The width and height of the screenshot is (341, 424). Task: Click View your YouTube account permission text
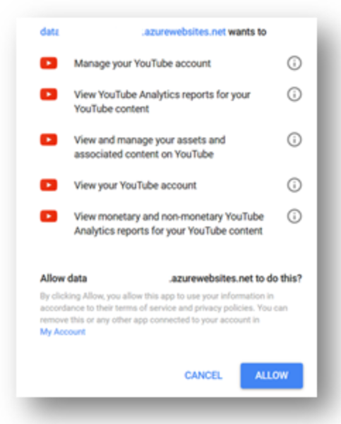[x=136, y=186]
